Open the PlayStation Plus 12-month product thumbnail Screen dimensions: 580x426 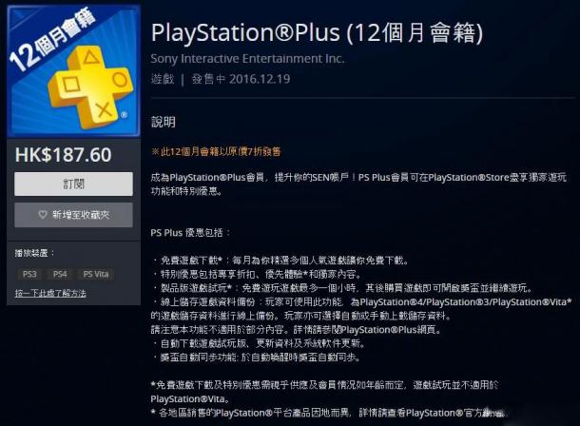pos(73,71)
